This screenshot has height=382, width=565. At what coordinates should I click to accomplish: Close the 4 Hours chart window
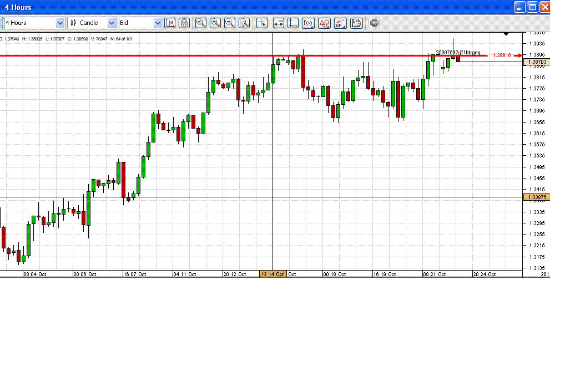pyautogui.click(x=545, y=7)
